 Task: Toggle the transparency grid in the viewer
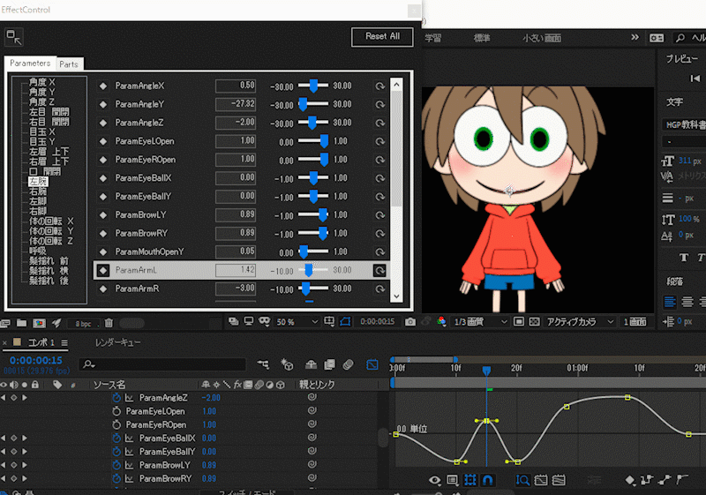point(535,322)
